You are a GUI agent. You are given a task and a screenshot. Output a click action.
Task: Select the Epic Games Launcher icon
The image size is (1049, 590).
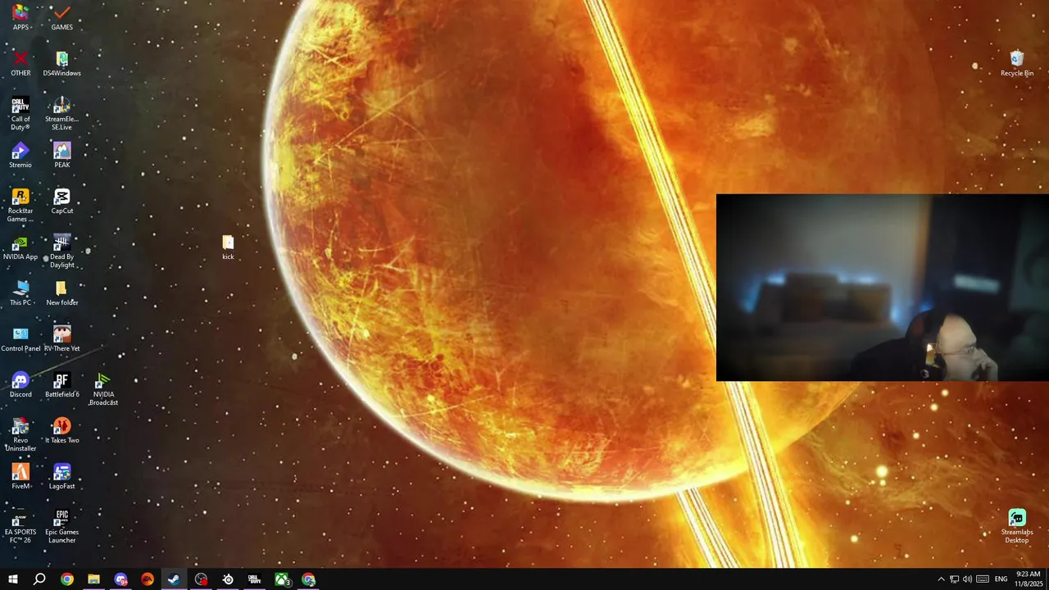pyautogui.click(x=62, y=527)
